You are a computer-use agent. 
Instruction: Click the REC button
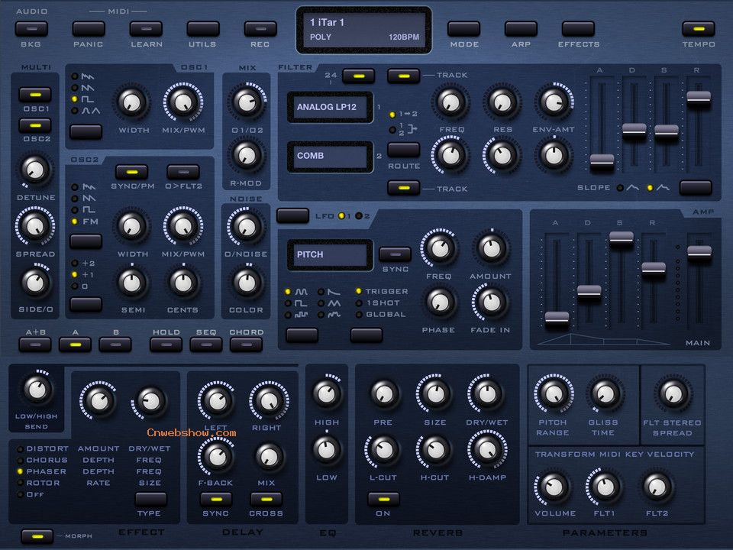pos(260,29)
